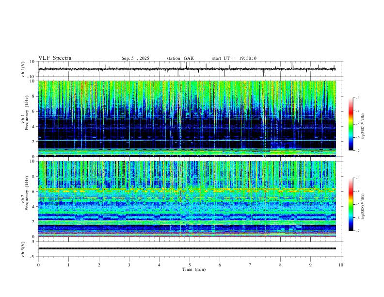Click tick label "10" at the Time axis end
384x297 pixels.
pyautogui.click(x=341, y=265)
